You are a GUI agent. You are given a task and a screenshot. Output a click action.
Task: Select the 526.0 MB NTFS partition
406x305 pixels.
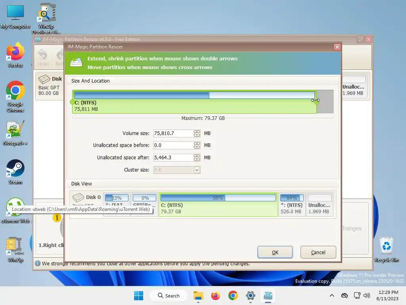tap(291, 205)
